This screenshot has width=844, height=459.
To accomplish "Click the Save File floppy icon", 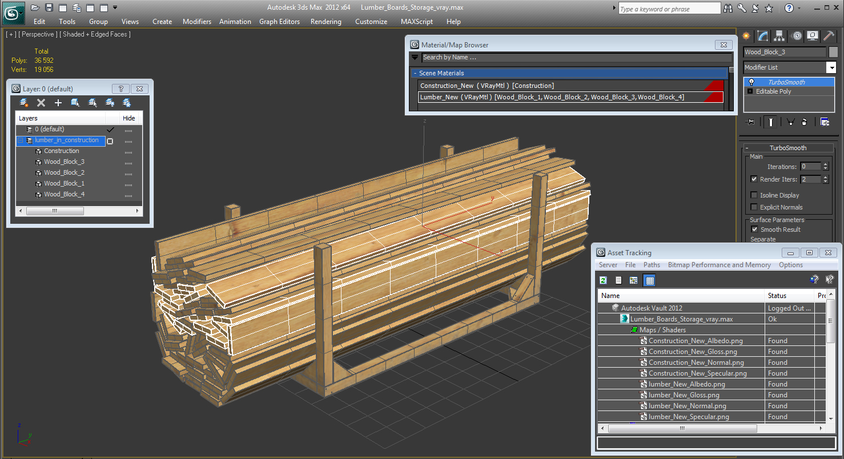I will pos(49,8).
